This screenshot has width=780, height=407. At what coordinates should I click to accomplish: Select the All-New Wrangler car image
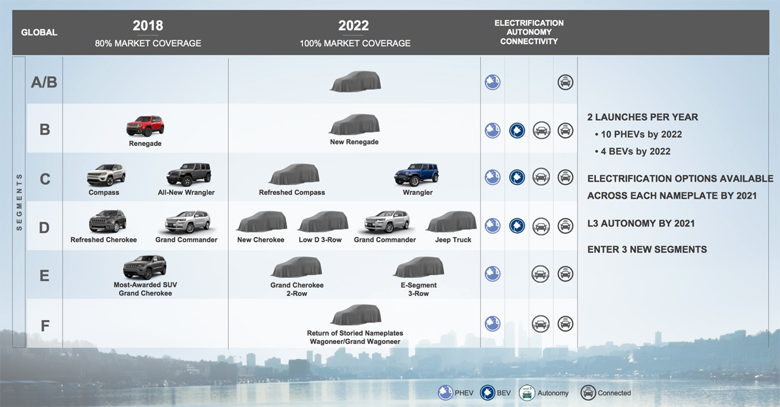coord(190,175)
